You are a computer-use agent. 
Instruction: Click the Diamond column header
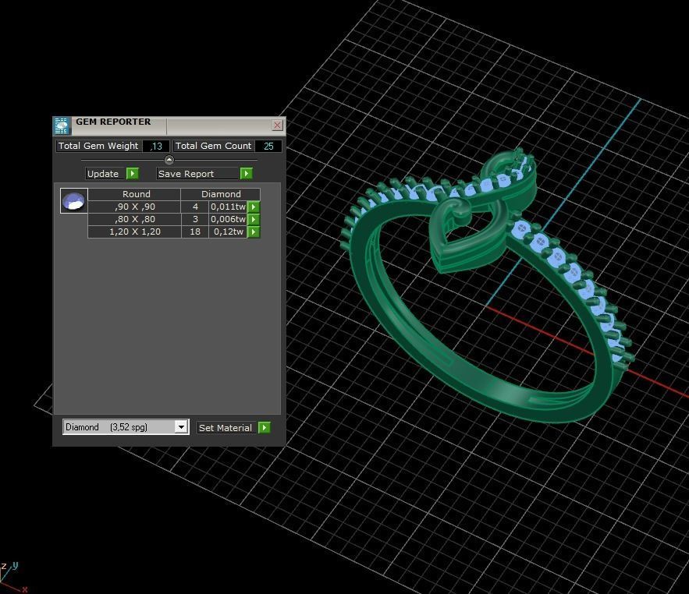coord(221,194)
